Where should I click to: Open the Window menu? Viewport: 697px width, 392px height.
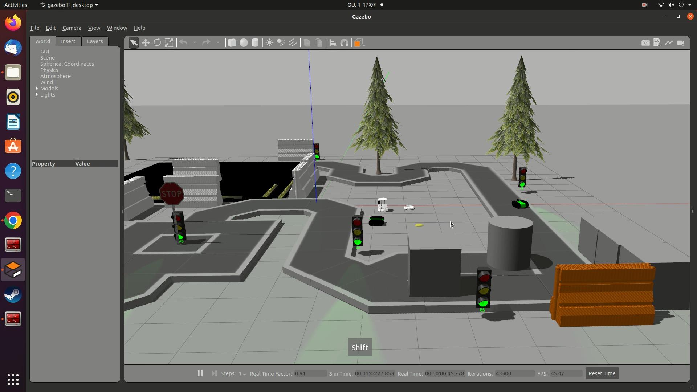coord(117,28)
